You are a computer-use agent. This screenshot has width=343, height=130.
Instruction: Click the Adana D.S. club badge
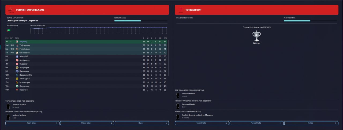click(17, 57)
